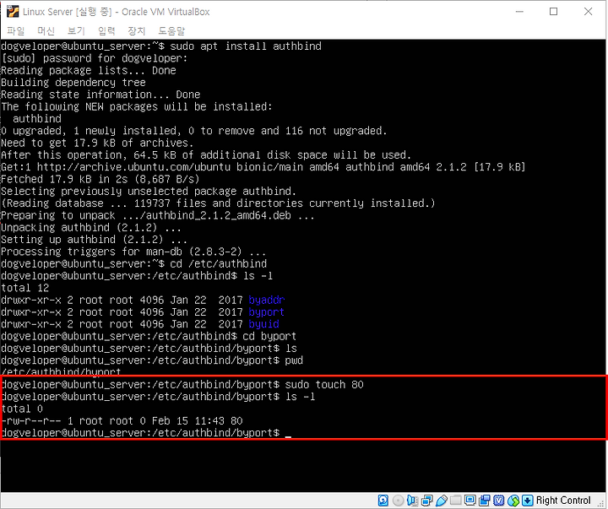This screenshot has width=608, height=509.
Task: Click the 'total 12' output line
Action: pyautogui.click(x=24, y=288)
